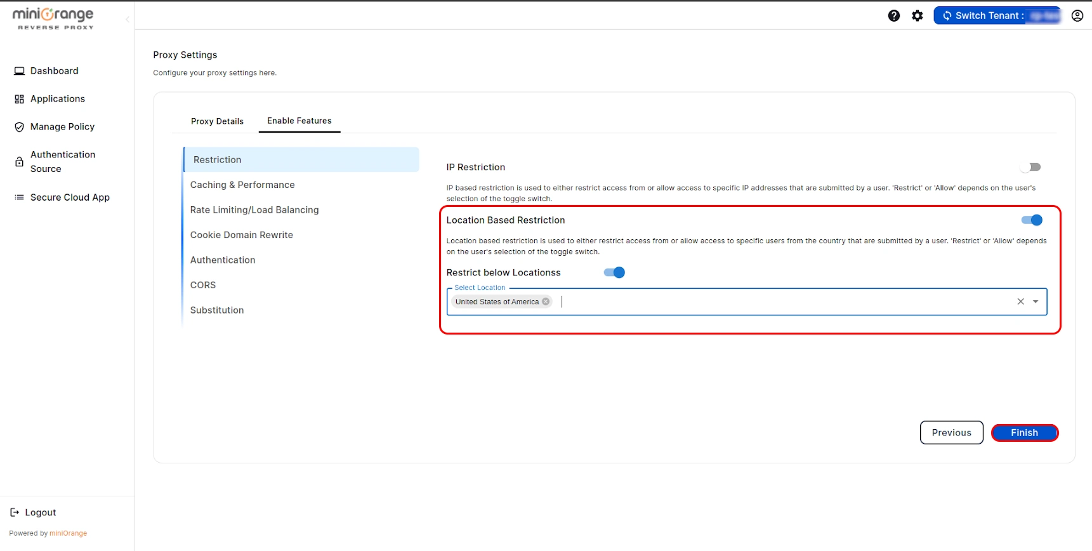Open the Restriction section
Image resolution: width=1092 pixels, height=551 pixels.
[x=301, y=160]
